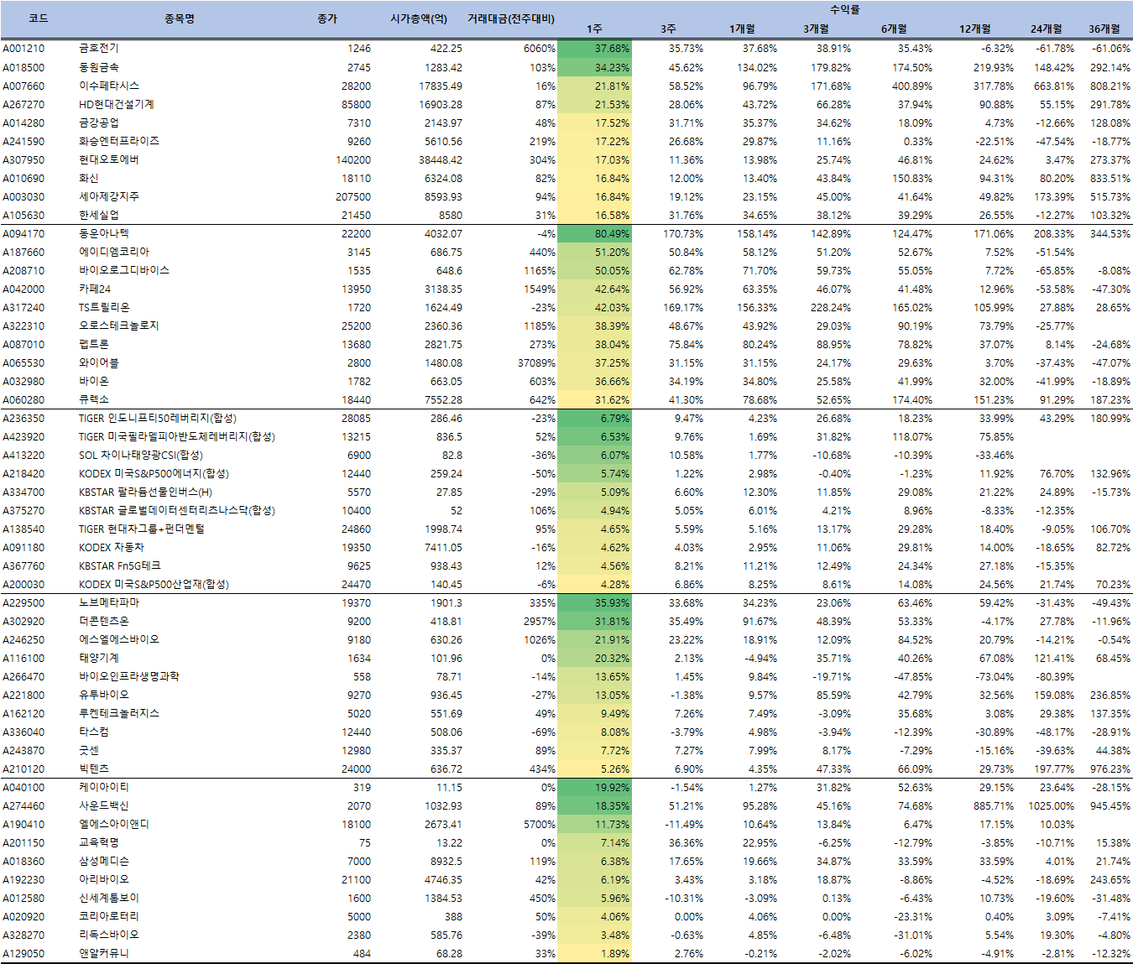
Task: Click the 37089% trading value cell
Action: [536, 363]
